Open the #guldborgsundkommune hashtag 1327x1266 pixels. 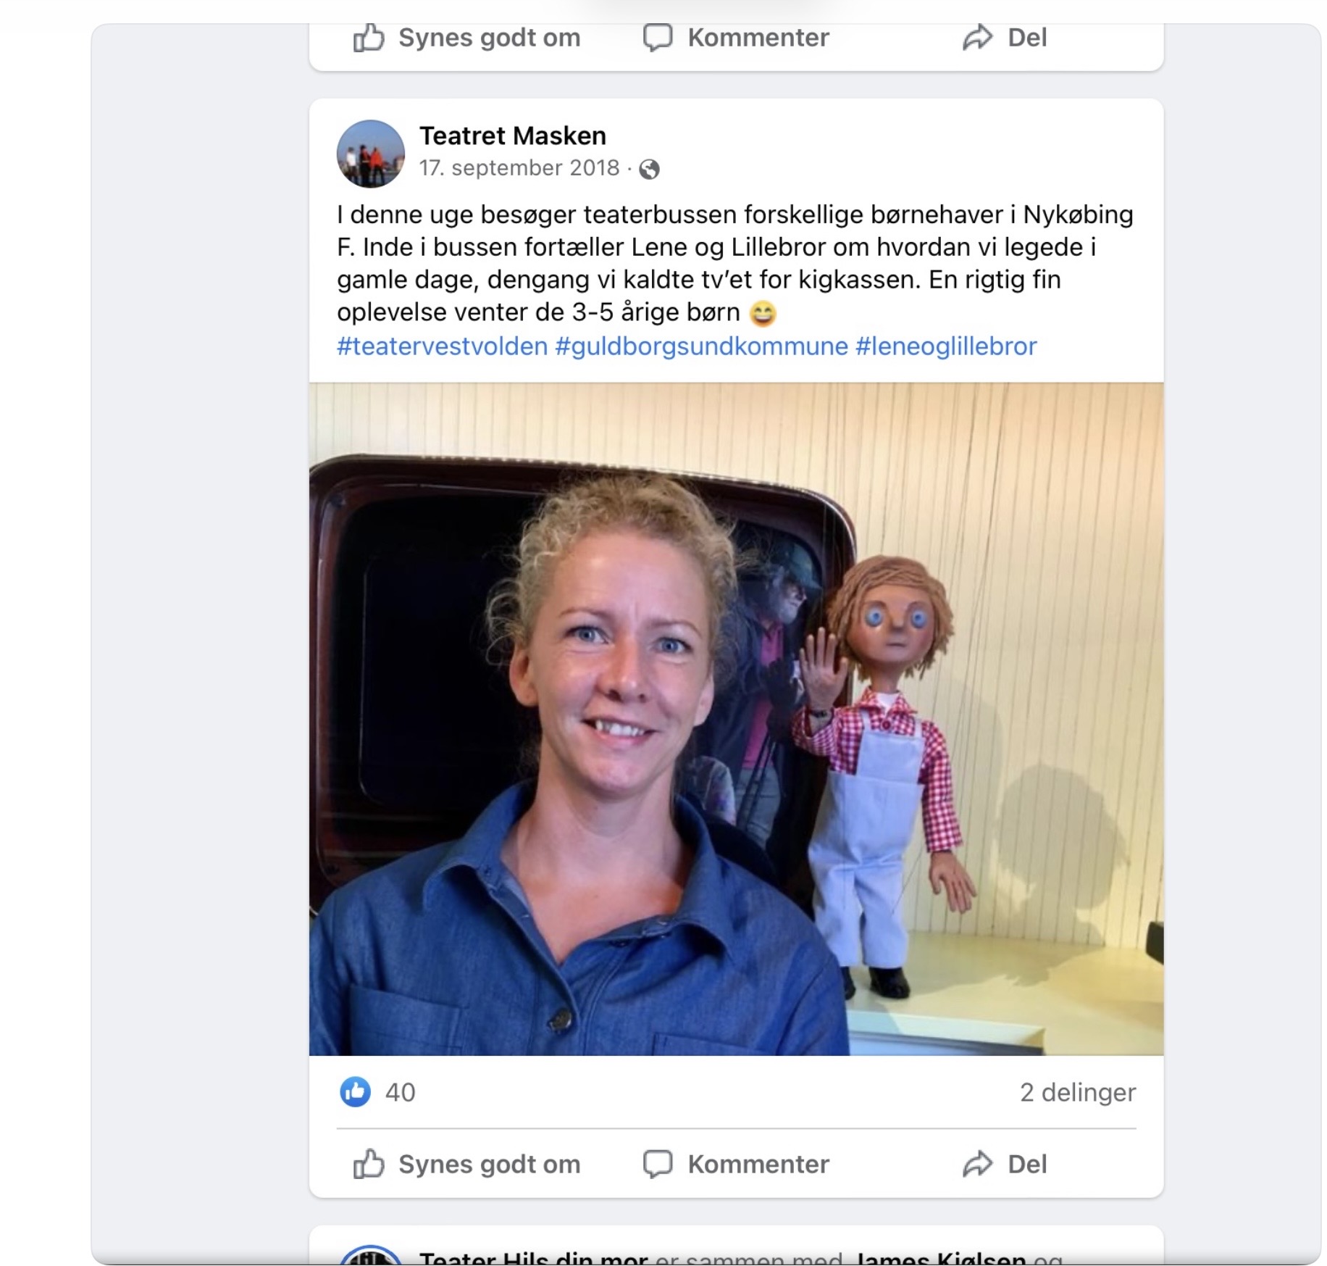(702, 346)
